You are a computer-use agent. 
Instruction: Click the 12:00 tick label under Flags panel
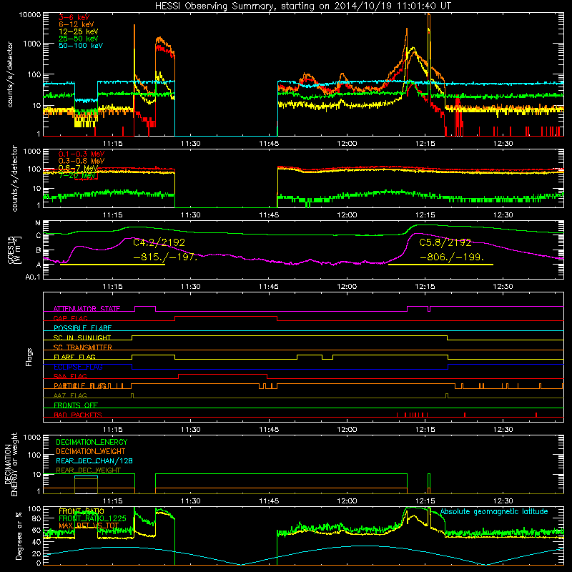347,430
